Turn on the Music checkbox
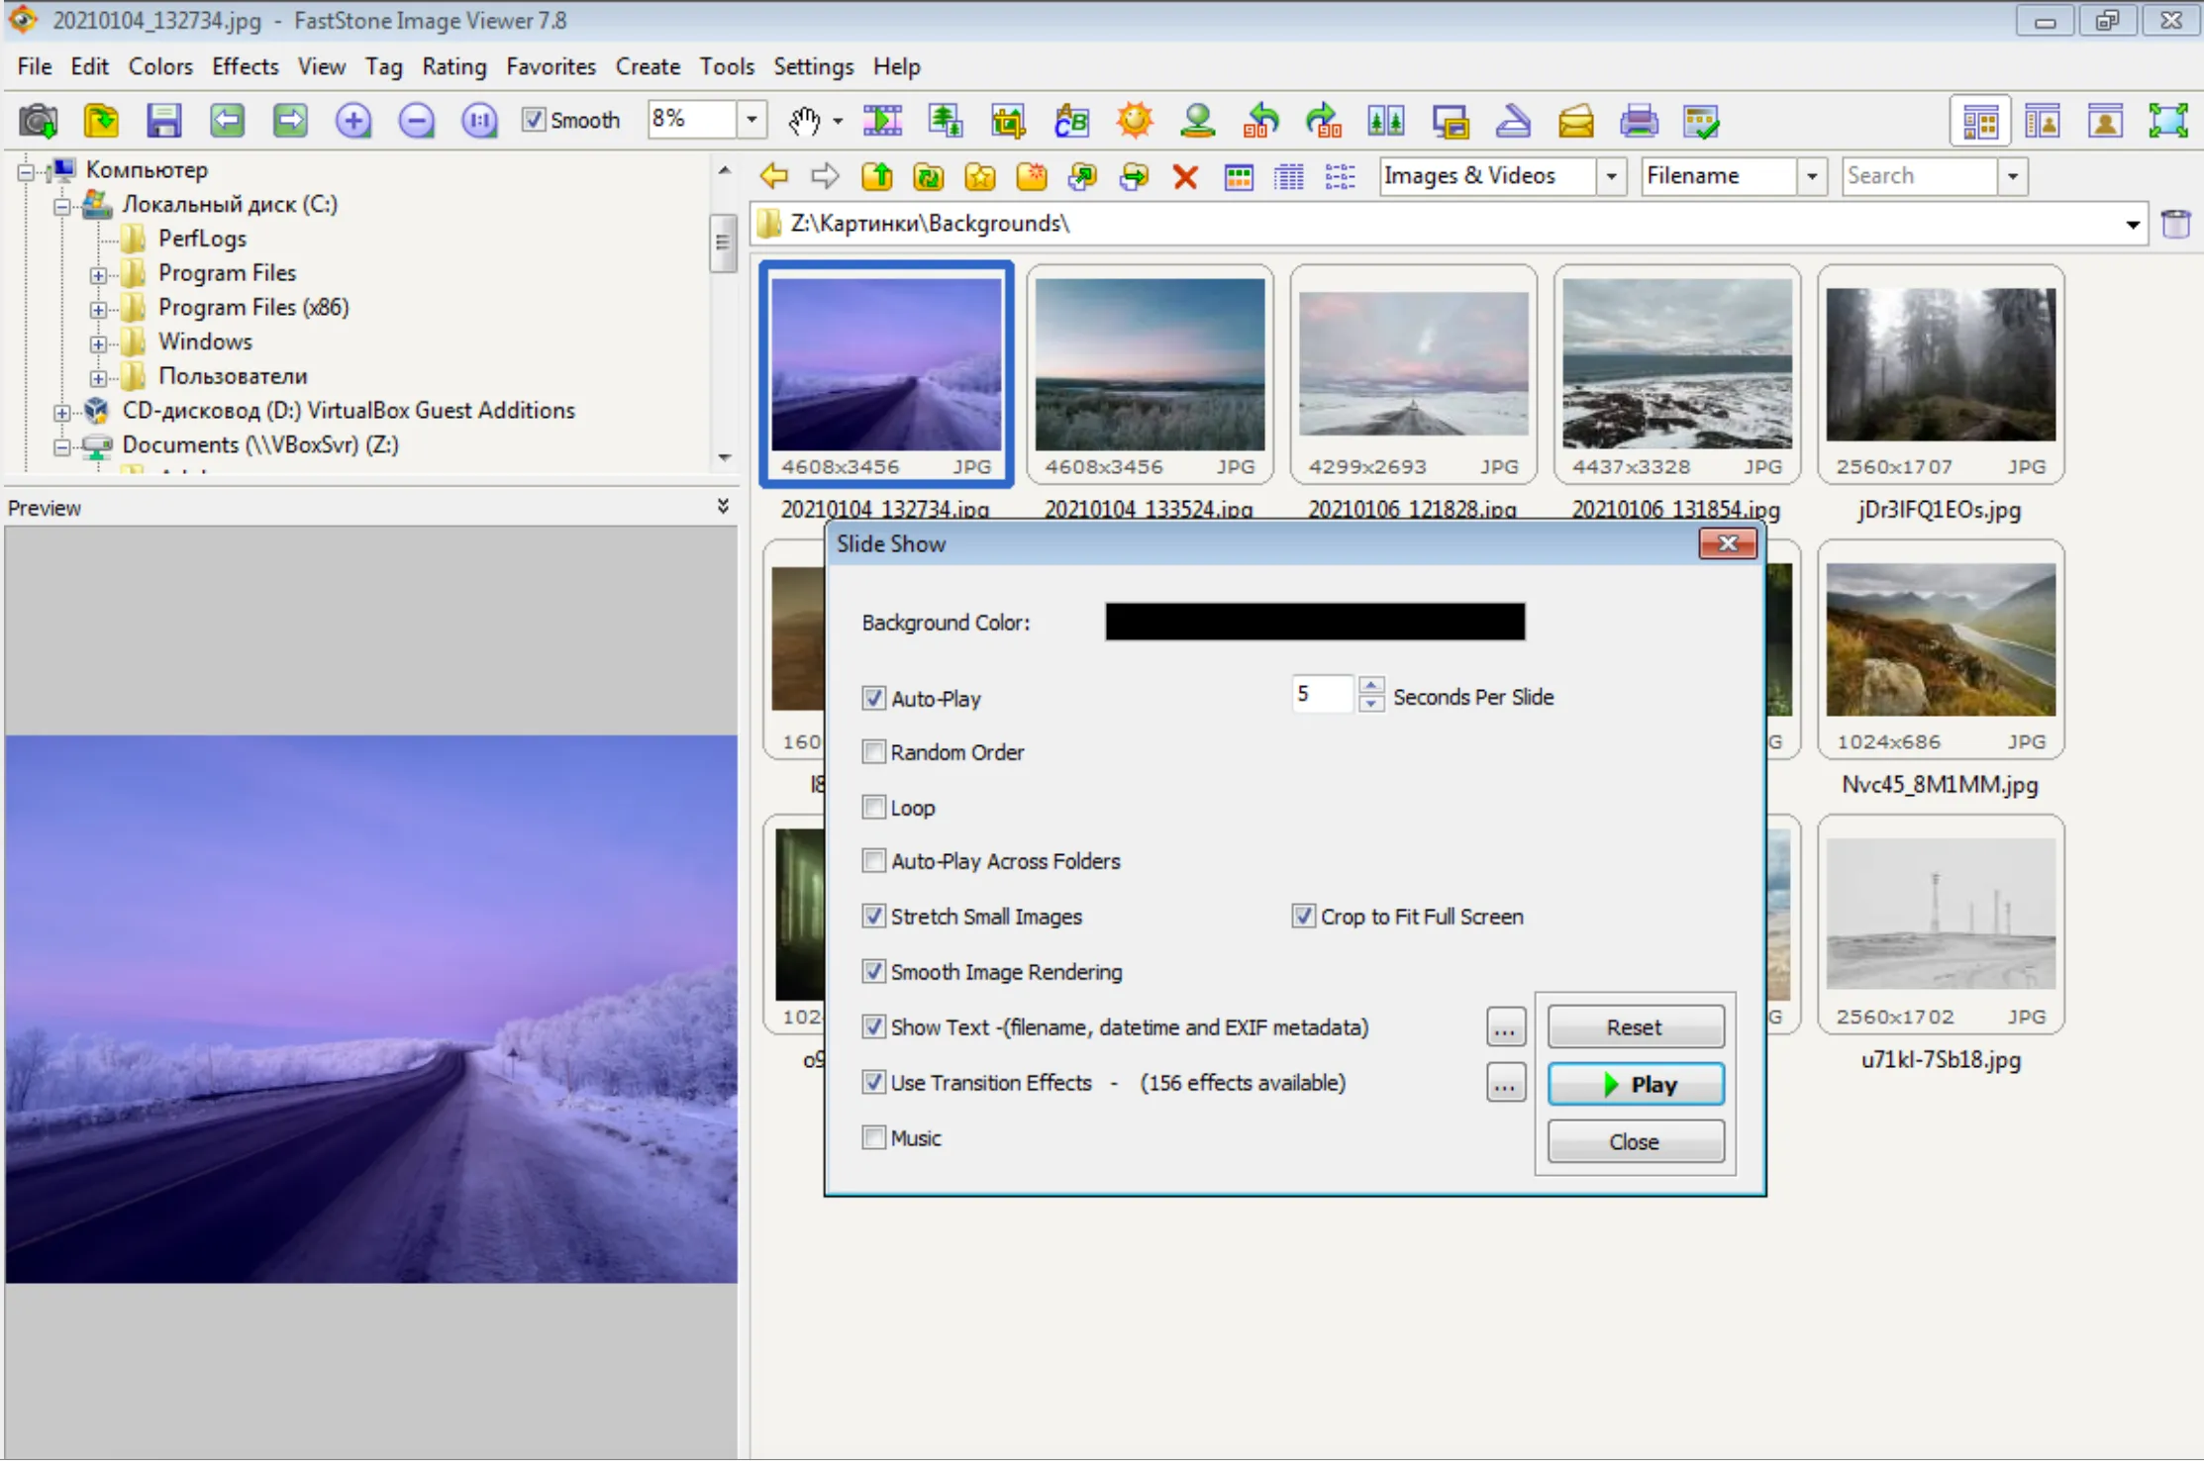Viewport: 2204px width, 1461px height. coord(873,1138)
